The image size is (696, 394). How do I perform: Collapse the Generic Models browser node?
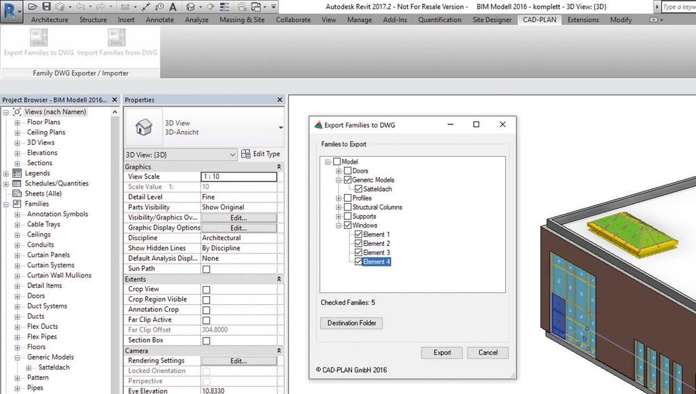[x=17, y=357]
